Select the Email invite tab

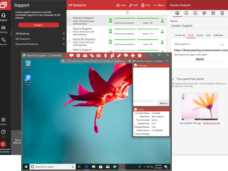199,35
